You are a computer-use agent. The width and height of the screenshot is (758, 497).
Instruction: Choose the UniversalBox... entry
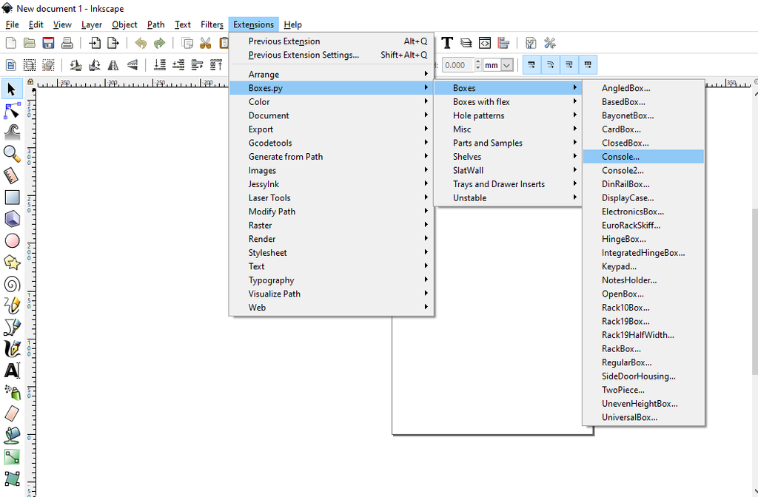(x=643, y=417)
